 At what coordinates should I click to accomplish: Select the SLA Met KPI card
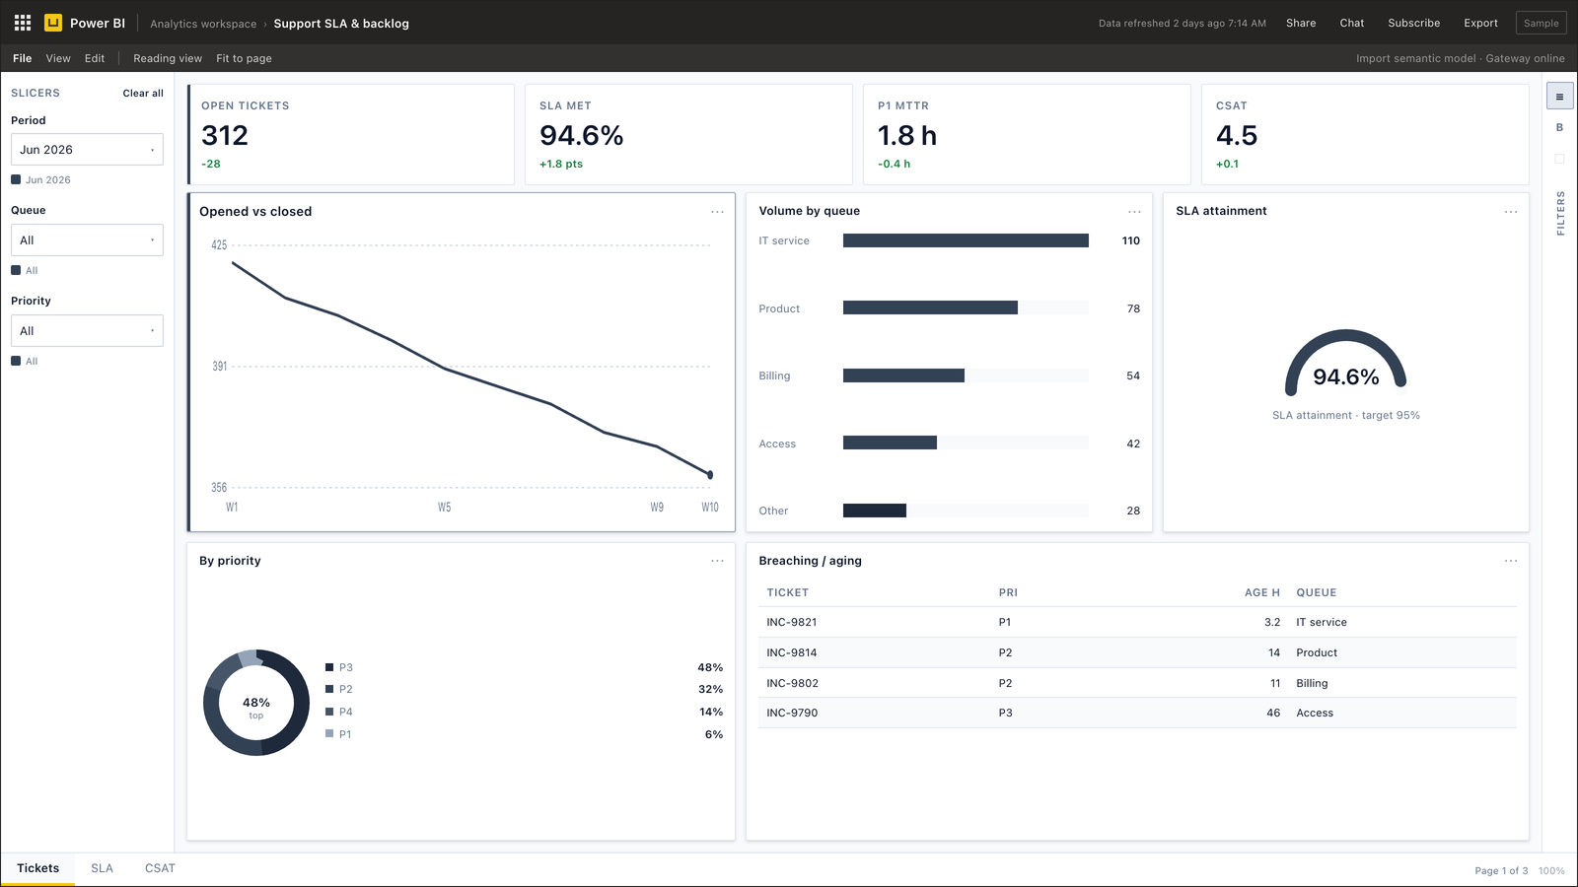click(x=688, y=134)
